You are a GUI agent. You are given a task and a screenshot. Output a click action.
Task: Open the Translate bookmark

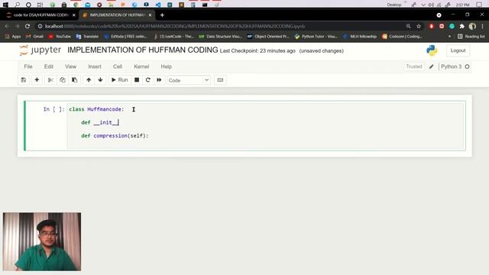(87, 37)
